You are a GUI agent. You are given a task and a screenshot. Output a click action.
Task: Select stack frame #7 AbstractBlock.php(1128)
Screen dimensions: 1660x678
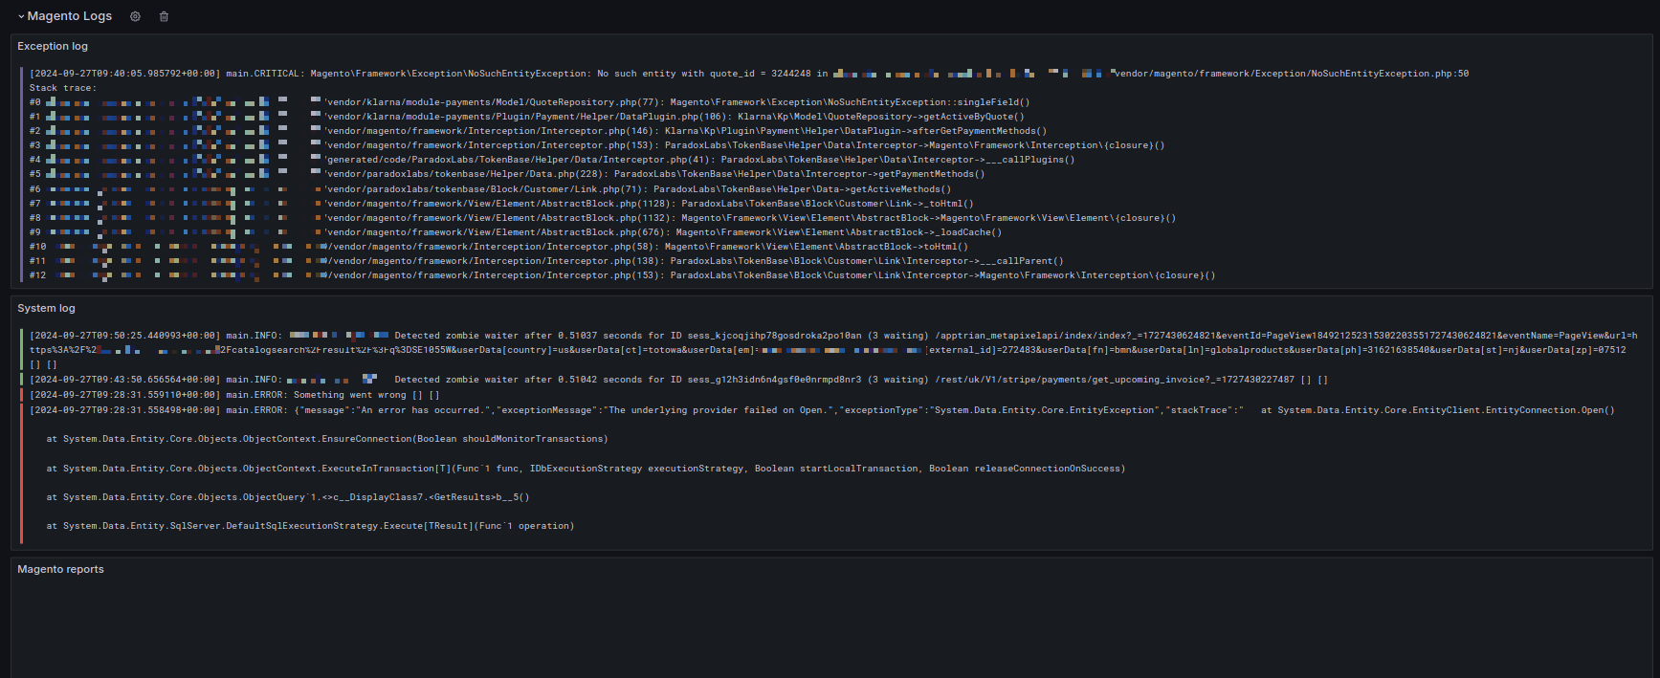pos(501,204)
